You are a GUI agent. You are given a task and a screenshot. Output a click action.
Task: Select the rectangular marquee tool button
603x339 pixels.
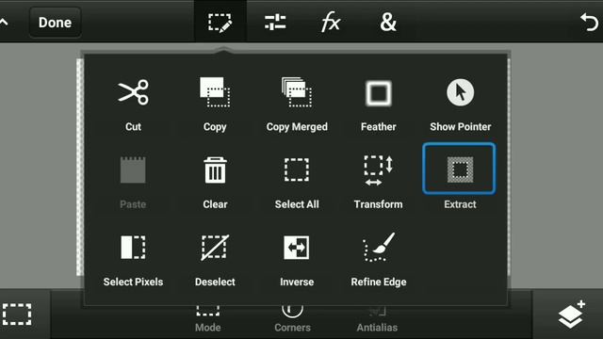pos(17,314)
